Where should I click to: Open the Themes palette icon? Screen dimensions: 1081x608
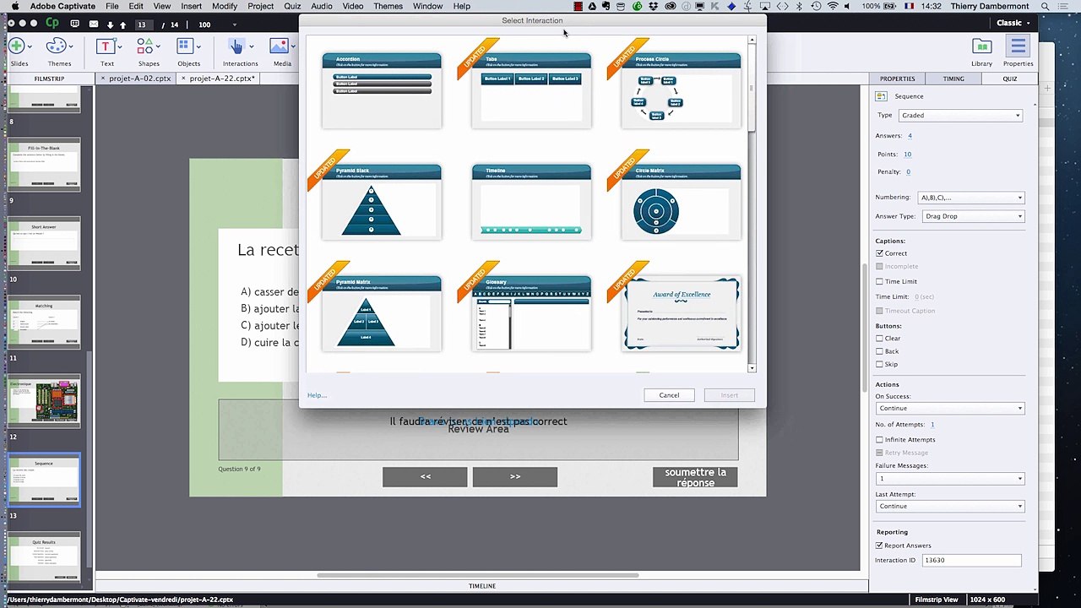(x=57, y=46)
